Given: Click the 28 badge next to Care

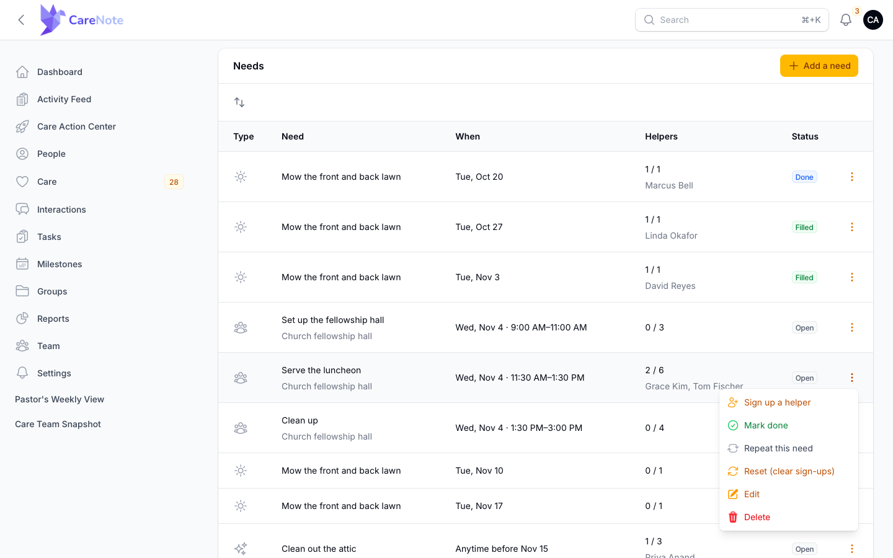Looking at the screenshot, I should click(x=174, y=182).
